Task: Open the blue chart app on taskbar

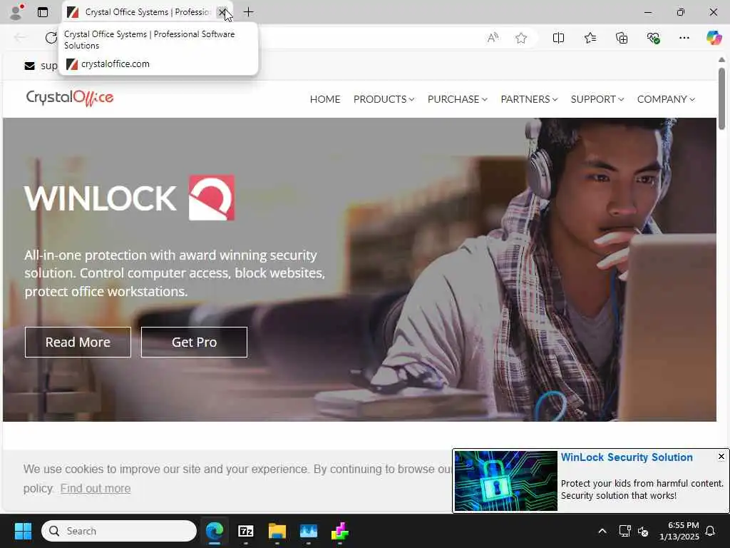Action: 308,531
